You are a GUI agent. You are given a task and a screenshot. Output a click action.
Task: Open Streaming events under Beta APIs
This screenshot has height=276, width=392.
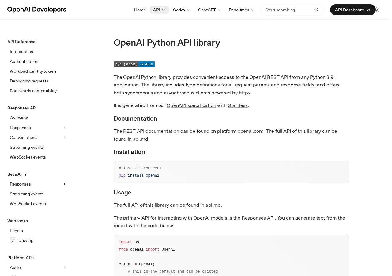[27, 194]
